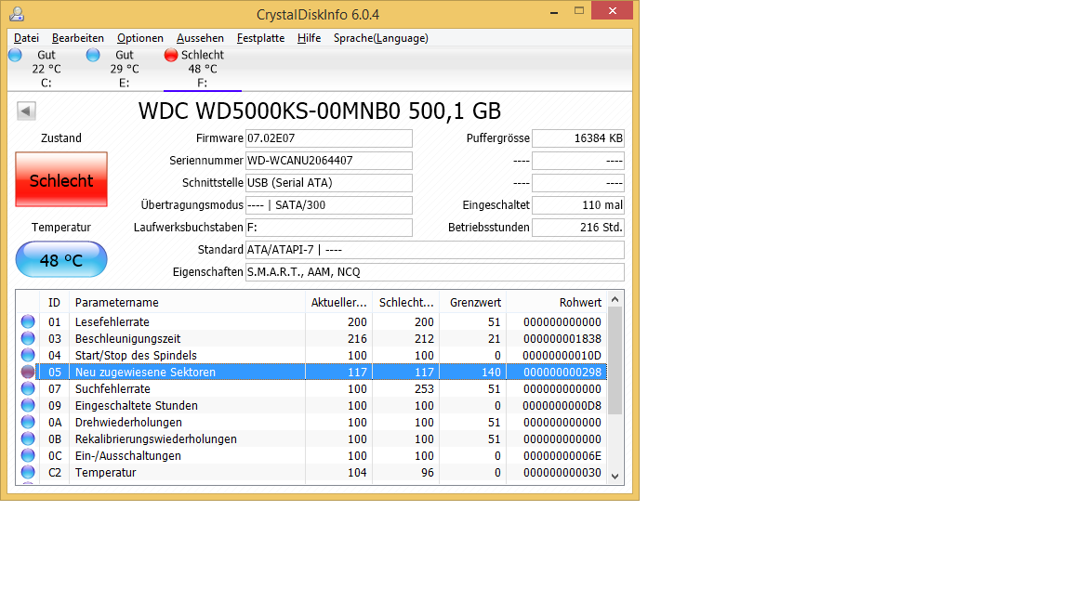The height and width of the screenshot is (602, 1071).
Task: Click status orb in Temperatur C2 row
Action: click(x=28, y=472)
